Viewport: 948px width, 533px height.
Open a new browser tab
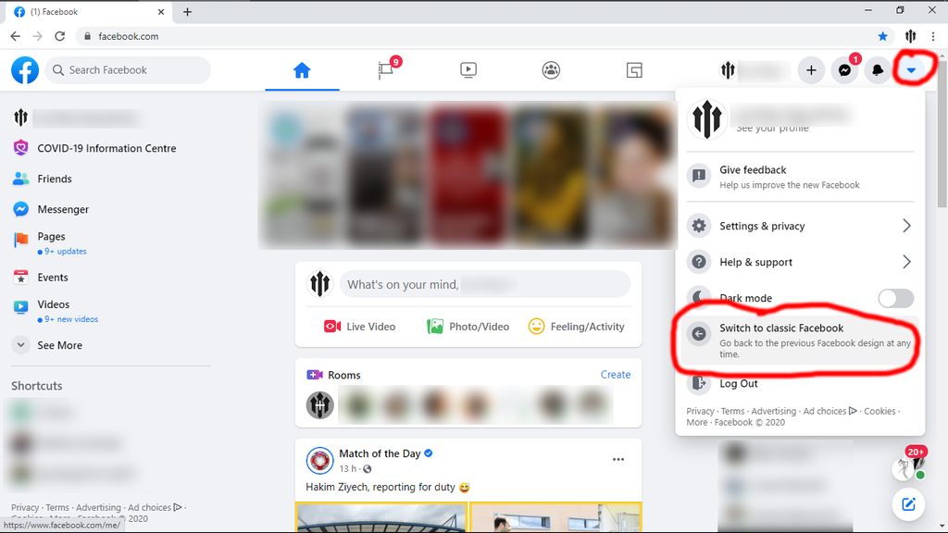[x=187, y=12]
